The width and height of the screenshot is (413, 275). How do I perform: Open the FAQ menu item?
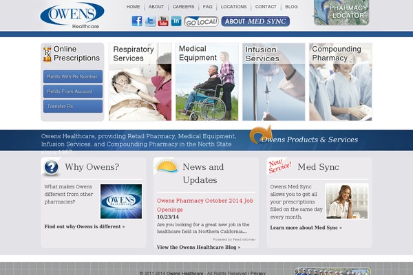(208, 7)
